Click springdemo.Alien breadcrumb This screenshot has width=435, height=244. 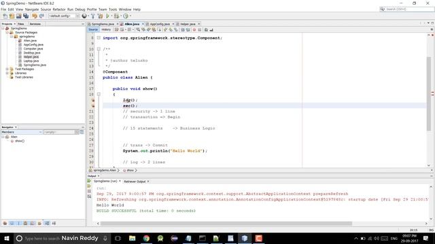coord(105,170)
